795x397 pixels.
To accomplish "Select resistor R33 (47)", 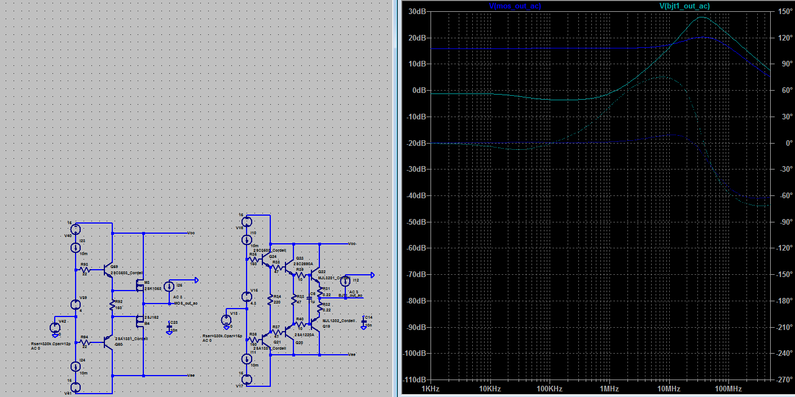I will pyautogui.click(x=294, y=299).
